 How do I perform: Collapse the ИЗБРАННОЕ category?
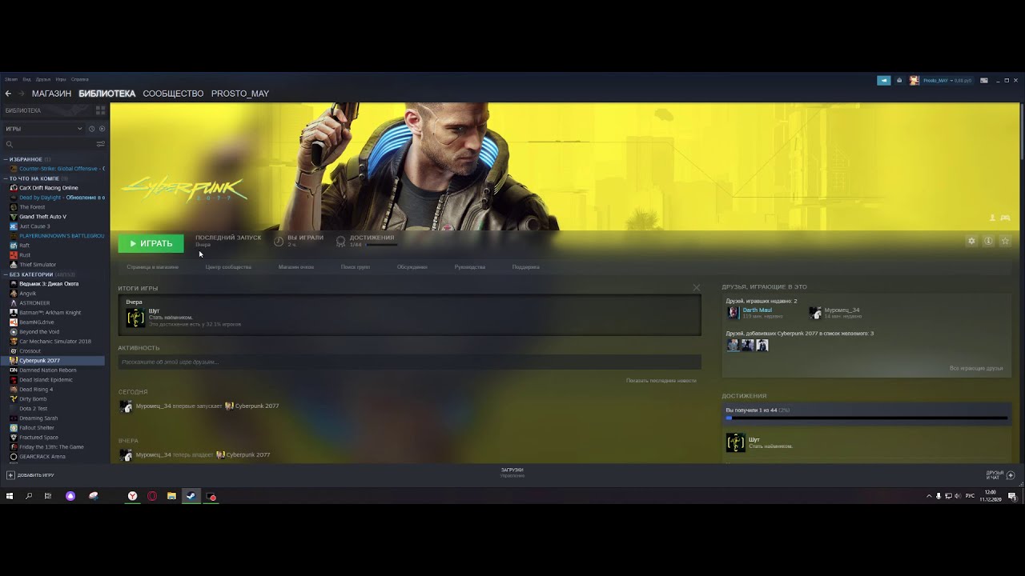tap(6, 159)
